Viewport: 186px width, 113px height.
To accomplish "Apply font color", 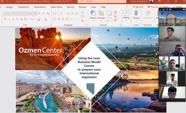I will pos(45,19).
